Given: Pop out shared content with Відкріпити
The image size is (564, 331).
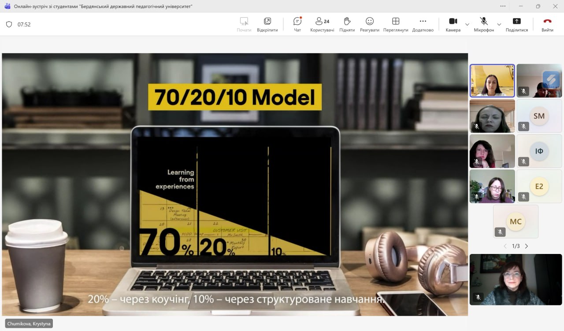Looking at the screenshot, I should pos(267,24).
